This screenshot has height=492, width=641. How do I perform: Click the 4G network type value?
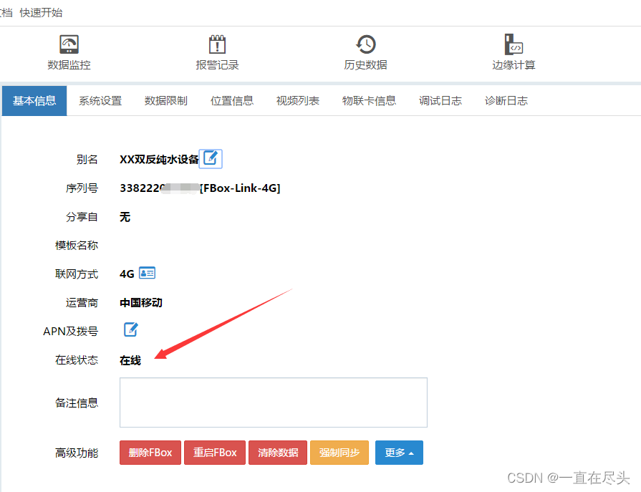pyautogui.click(x=127, y=274)
